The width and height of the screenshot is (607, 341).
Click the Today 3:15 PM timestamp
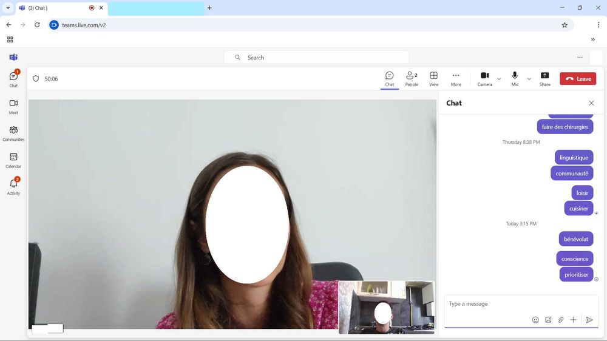coord(521,224)
